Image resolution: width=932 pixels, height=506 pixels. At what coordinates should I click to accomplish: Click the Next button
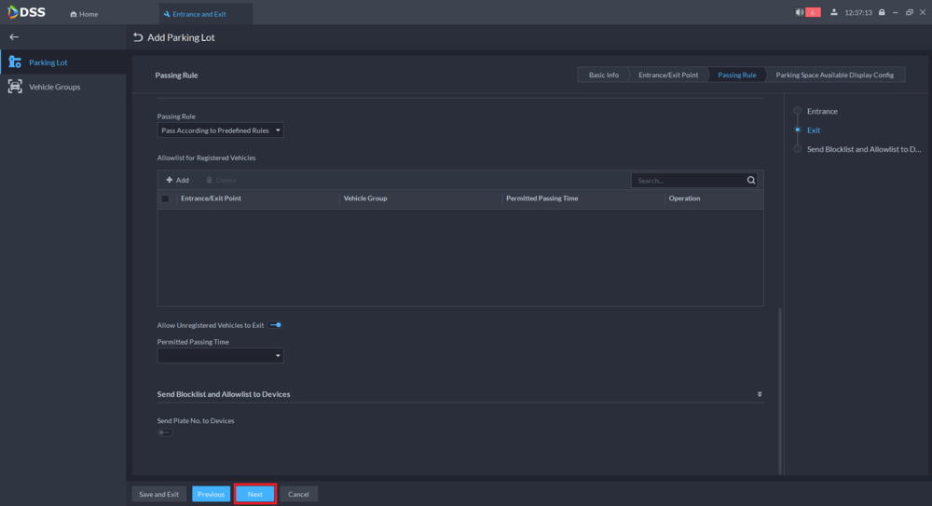254,494
